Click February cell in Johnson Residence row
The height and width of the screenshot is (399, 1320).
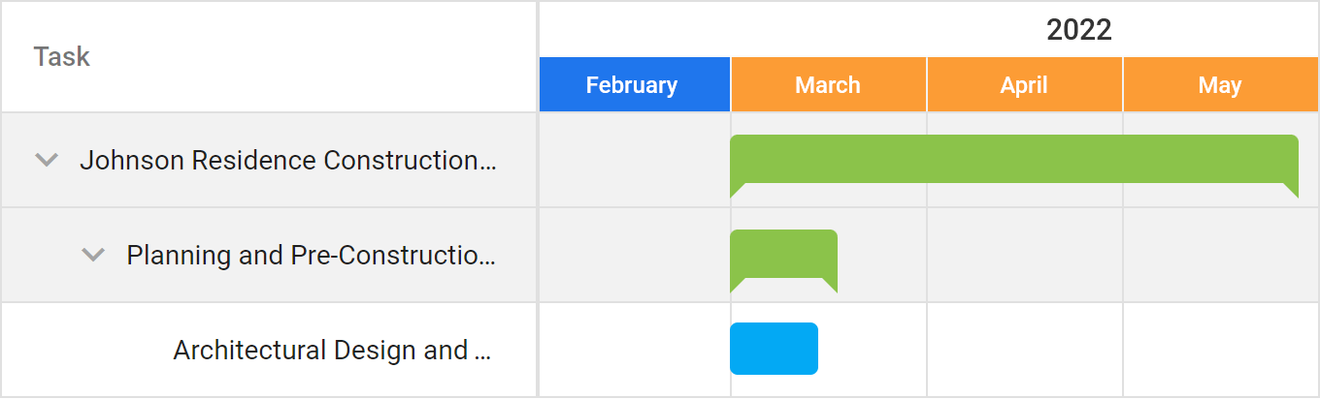coord(635,160)
